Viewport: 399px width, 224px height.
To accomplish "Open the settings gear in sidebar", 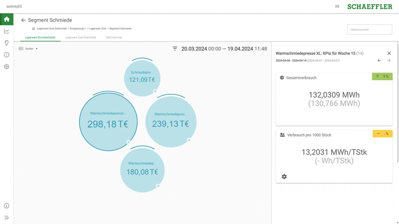I will 6,67.
